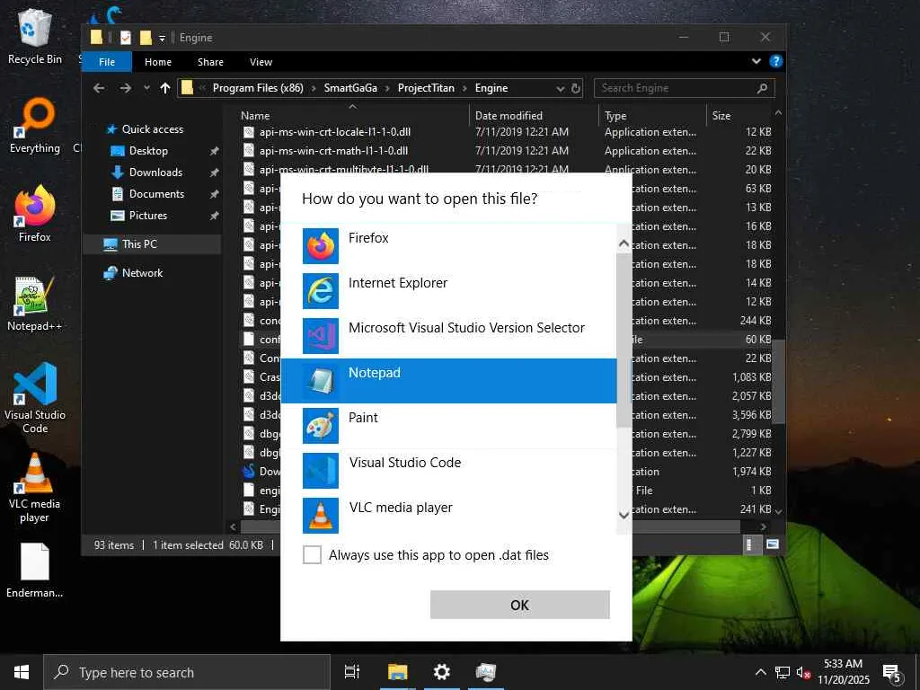Select Enderman file on desktop

pos(35,571)
